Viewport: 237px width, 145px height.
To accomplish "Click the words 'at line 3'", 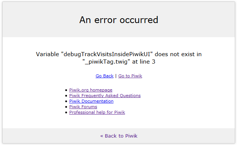I will [x=144, y=62].
